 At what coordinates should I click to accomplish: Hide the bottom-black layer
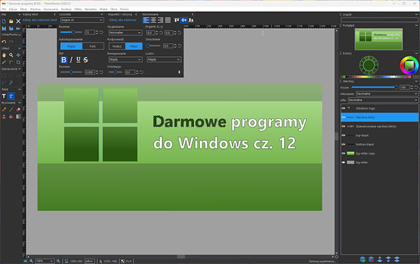click(x=344, y=145)
